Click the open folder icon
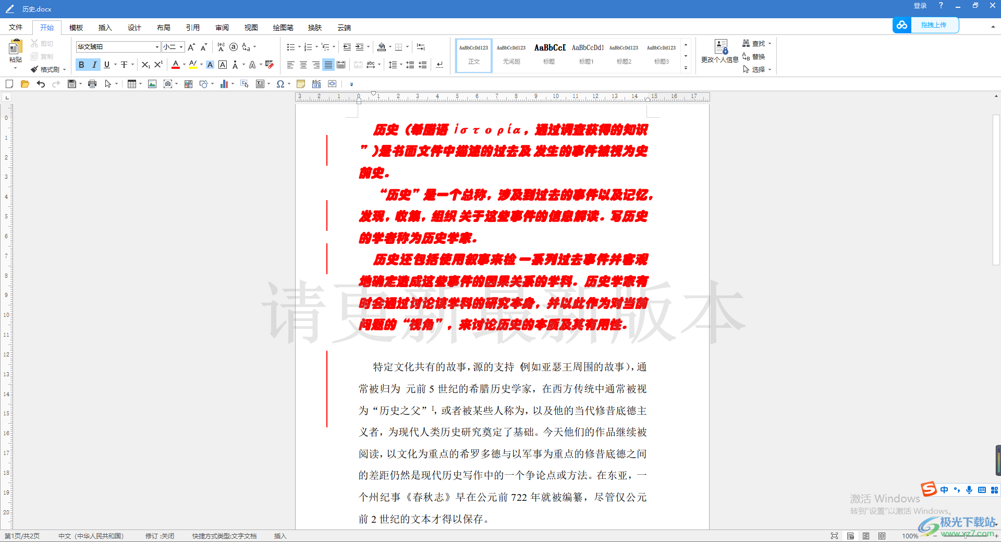Screen dimensions: 1001x542 pyautogui.click(x=25, y=84)
